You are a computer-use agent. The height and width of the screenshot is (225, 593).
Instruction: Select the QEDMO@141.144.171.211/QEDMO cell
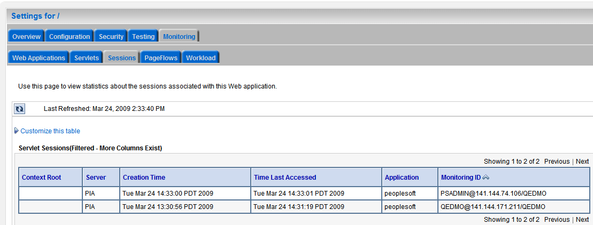coord(513,206)
